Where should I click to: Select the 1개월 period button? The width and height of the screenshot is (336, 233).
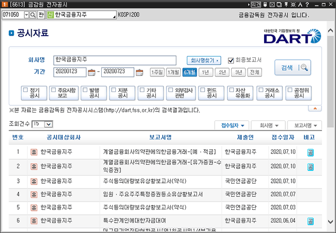(x=173, y=72)
